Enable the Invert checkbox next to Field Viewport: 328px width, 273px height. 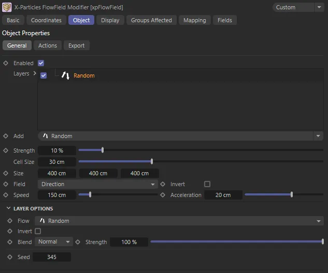(x=207, y=184)
